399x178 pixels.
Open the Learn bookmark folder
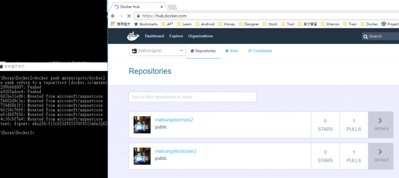tap(184, 24)
